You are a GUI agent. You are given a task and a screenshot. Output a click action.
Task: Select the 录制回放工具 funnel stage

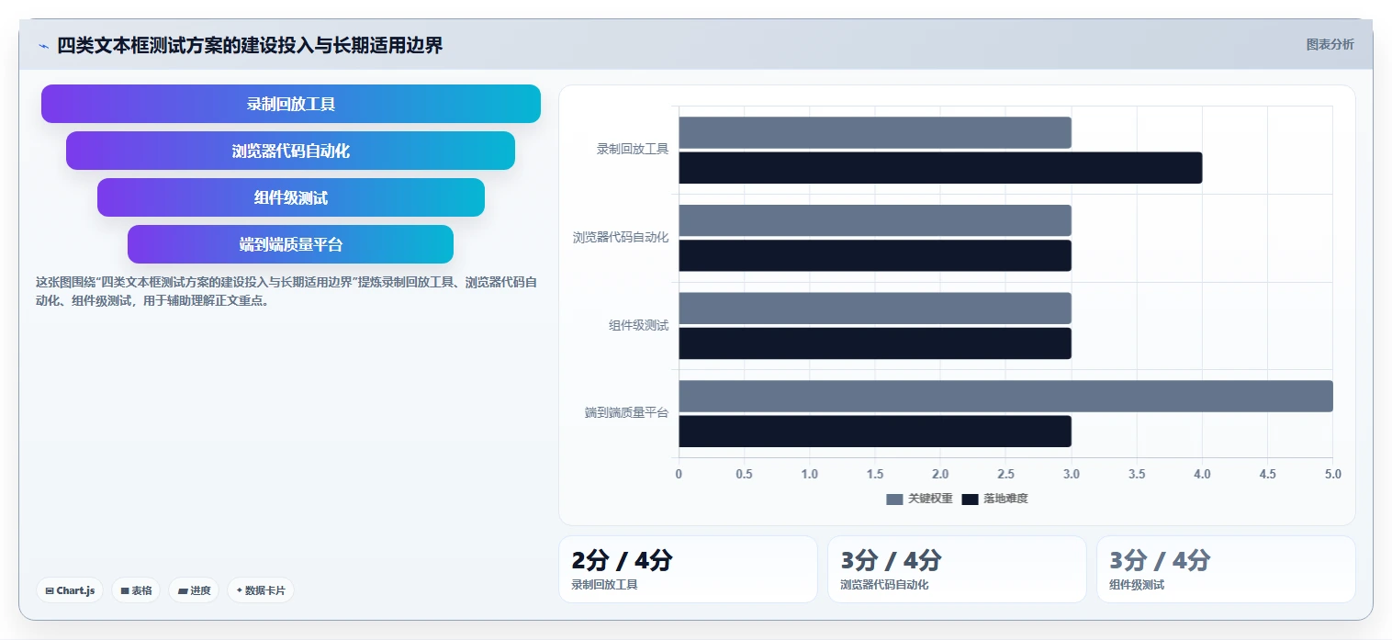[x=291, y=104]
